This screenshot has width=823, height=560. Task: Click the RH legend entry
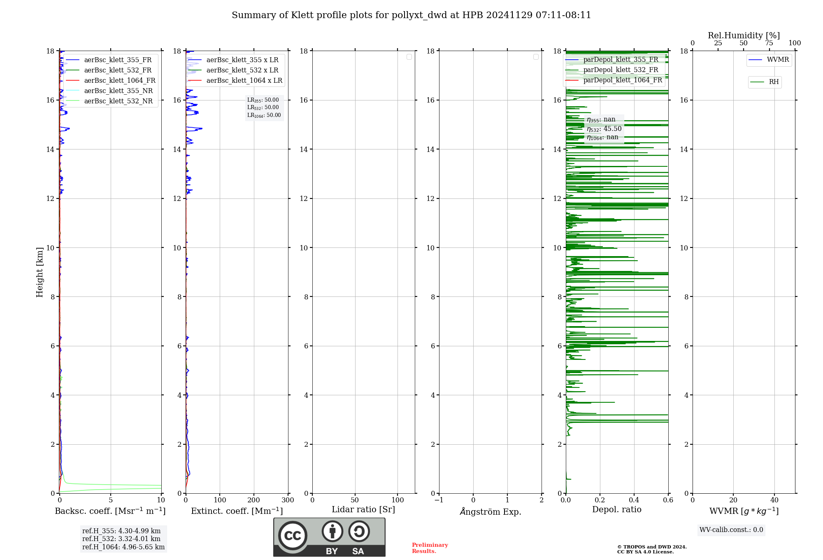[x=765, y=82]
